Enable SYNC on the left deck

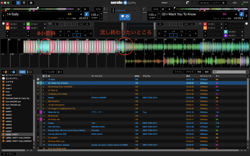pos(98,9)
